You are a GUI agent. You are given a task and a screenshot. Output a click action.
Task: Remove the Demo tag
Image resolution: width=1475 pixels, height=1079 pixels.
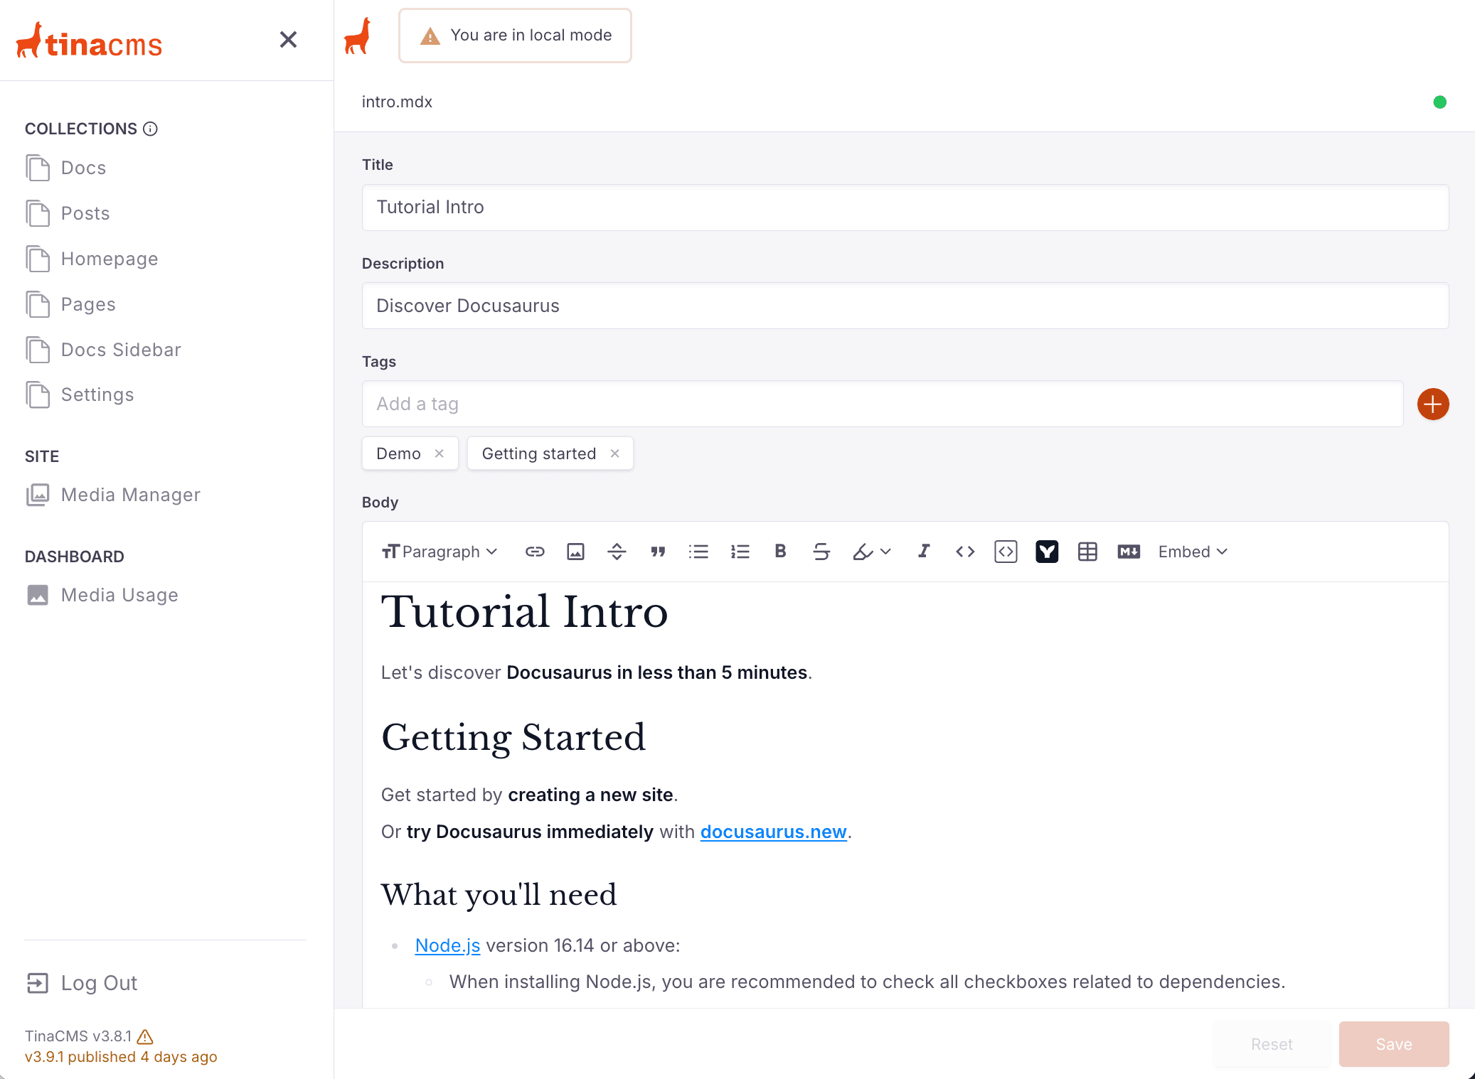tap(440, 453)
